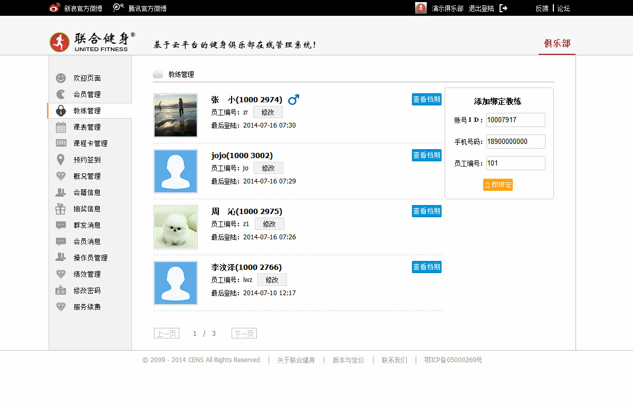Viewport: 633px width, 408px height.
Task: Select 绩效管理 from the sidebar menu
Action: tap(87, 274)
